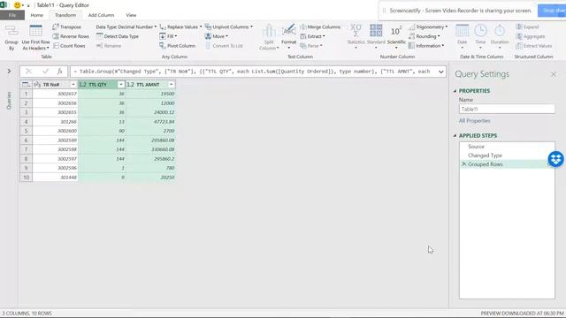The image size is (566, 318).
Task: Click Unpivot Columns
Action: [x=228, y=27]
